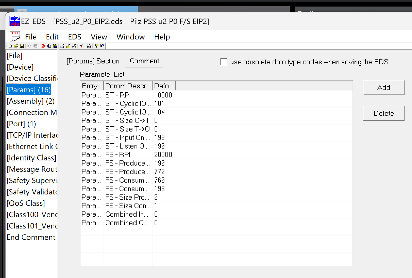The width and height of the screenshot is (412, 278).
Task: Open the View menu
Action: (x=99, y=37)
